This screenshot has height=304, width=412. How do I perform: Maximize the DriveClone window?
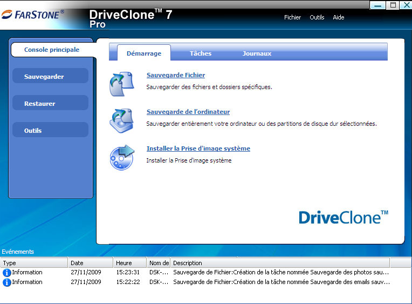click(x=393, y=5)
